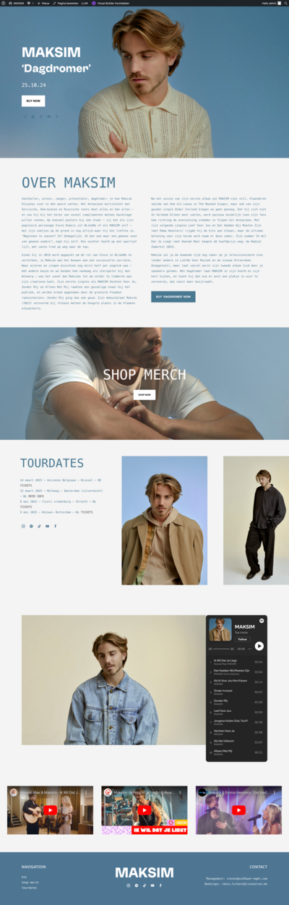289x905 pixels.
Task: Open the three-dots menu in Spotify player
Action: click(249, 649)
